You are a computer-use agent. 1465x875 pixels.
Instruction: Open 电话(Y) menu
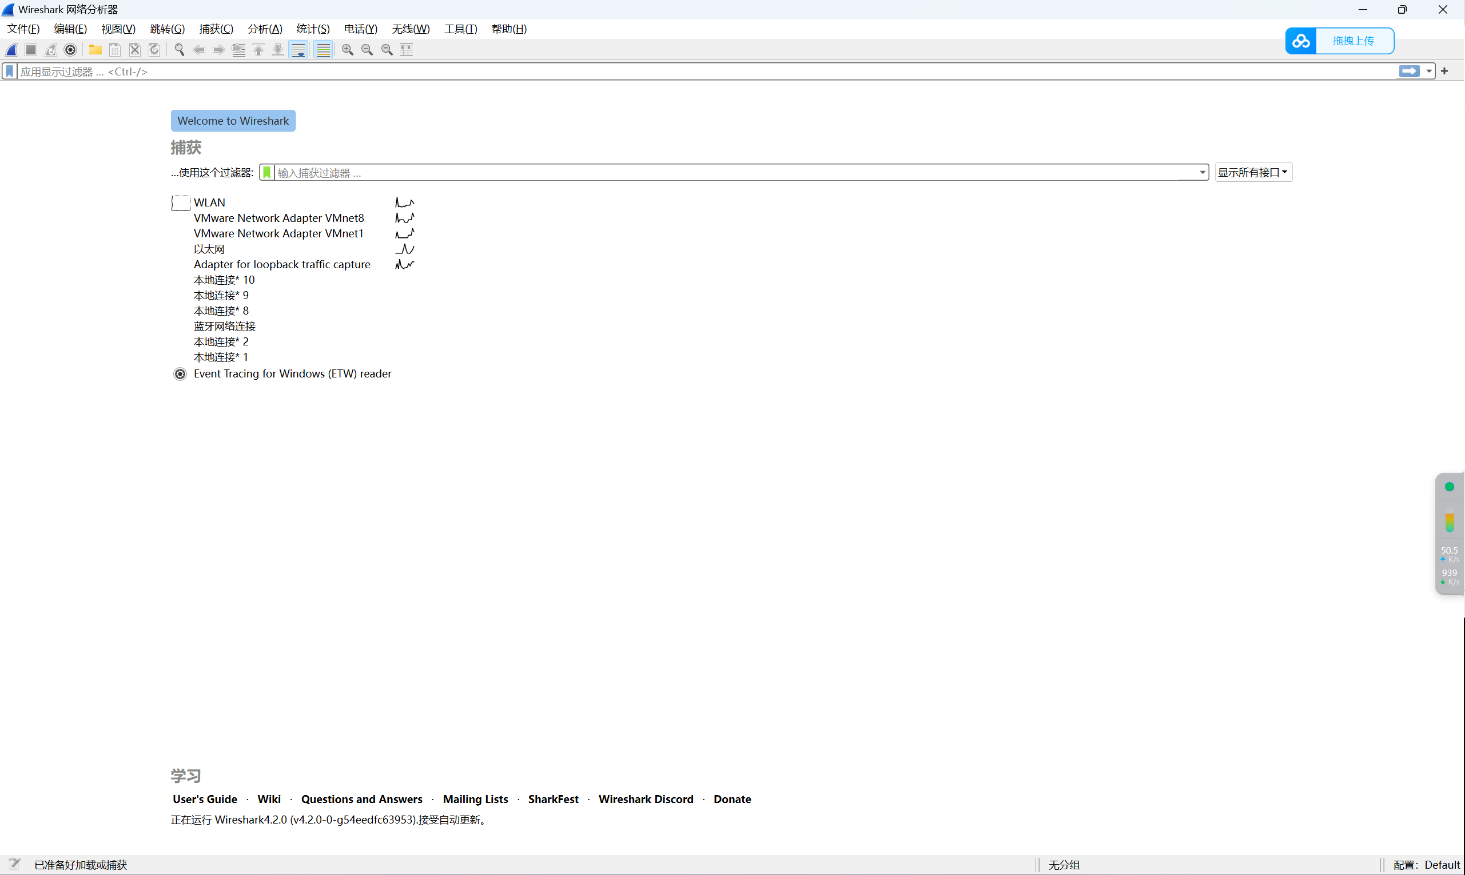(x=360, y=29)
